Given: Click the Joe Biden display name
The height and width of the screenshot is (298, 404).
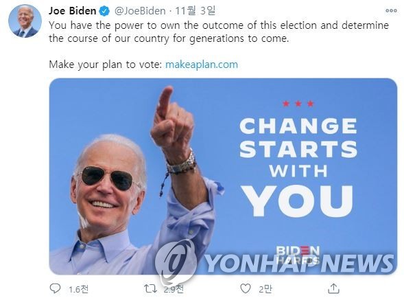Looking at the screenshot, I should pyautogui.click(x=73, y=11).
